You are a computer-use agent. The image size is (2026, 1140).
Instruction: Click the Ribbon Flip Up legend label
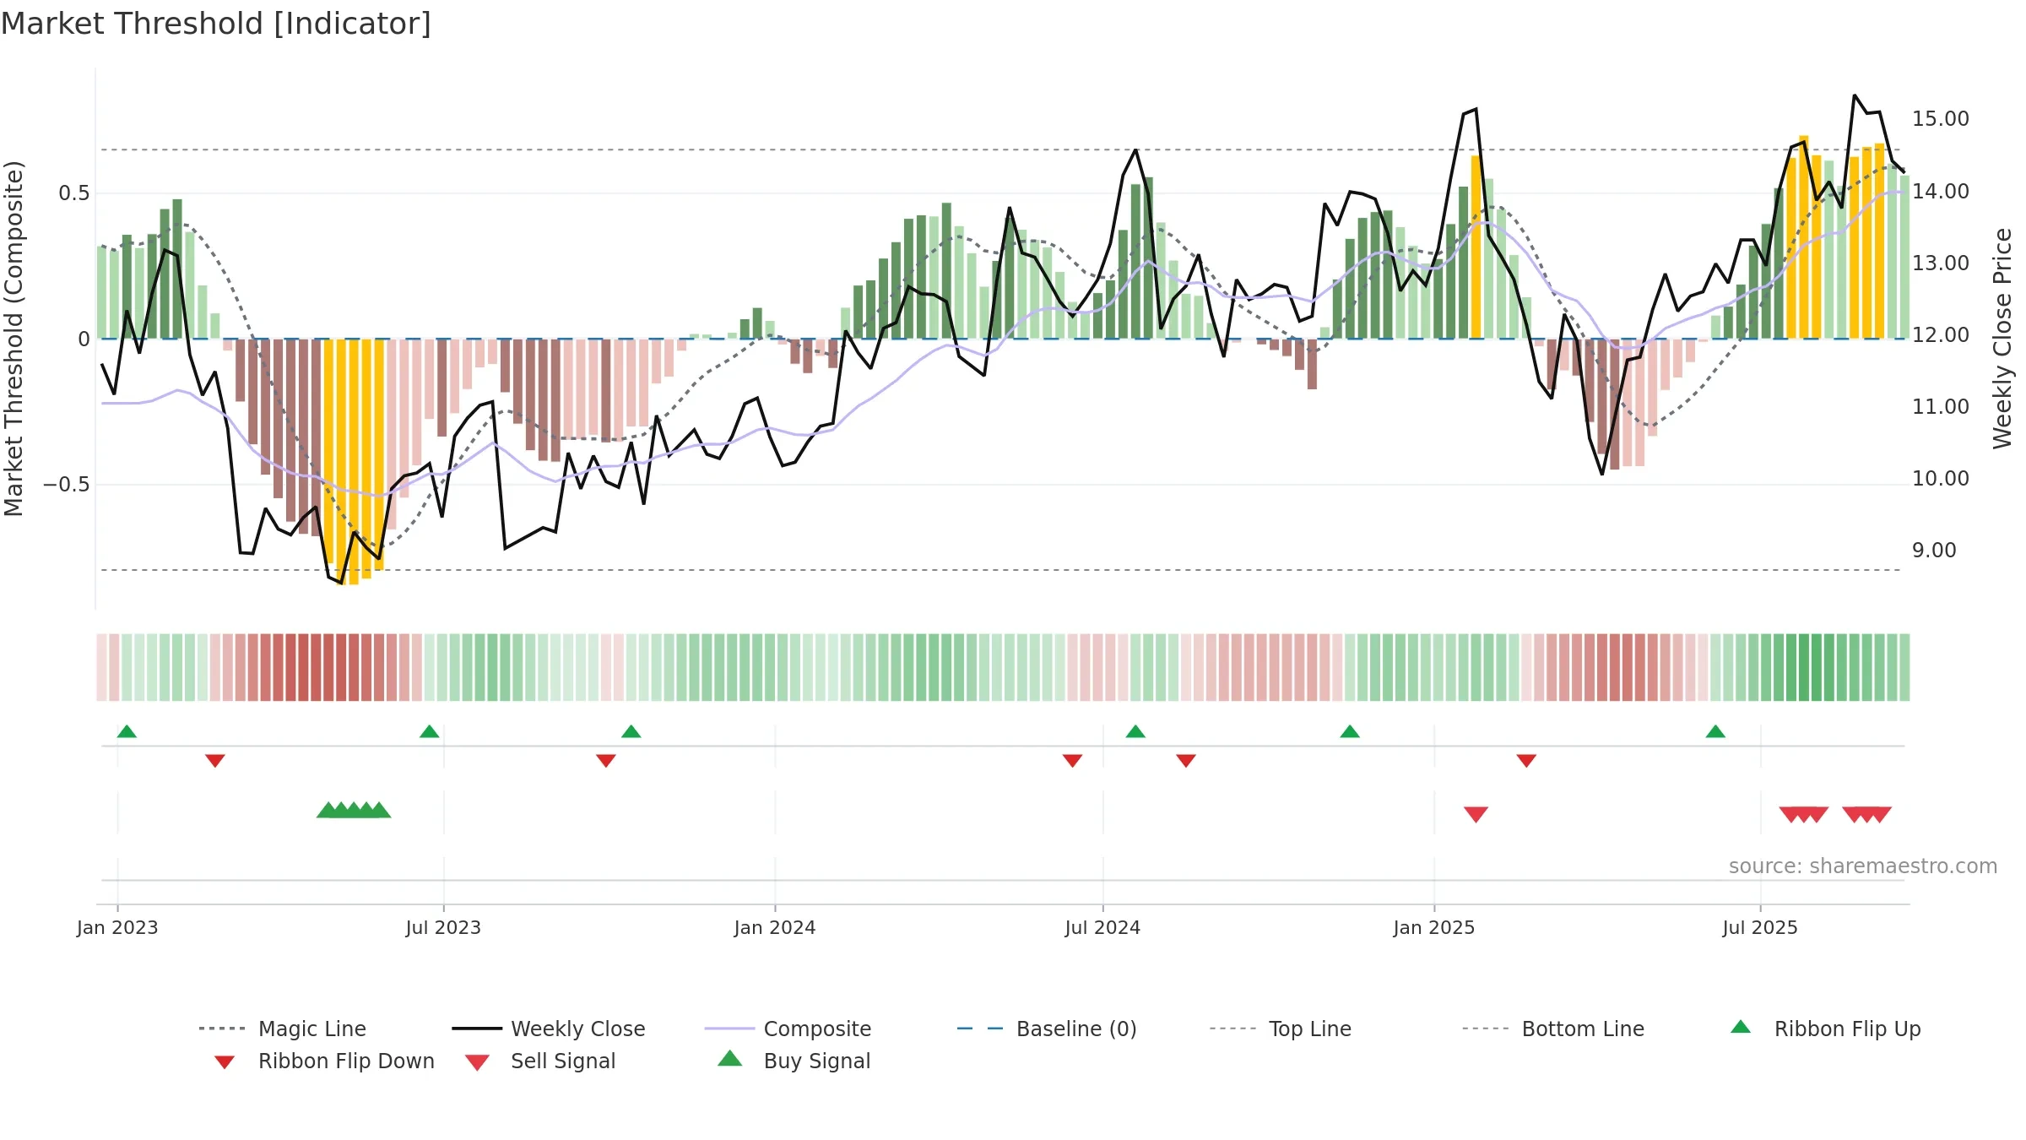1847,1029
